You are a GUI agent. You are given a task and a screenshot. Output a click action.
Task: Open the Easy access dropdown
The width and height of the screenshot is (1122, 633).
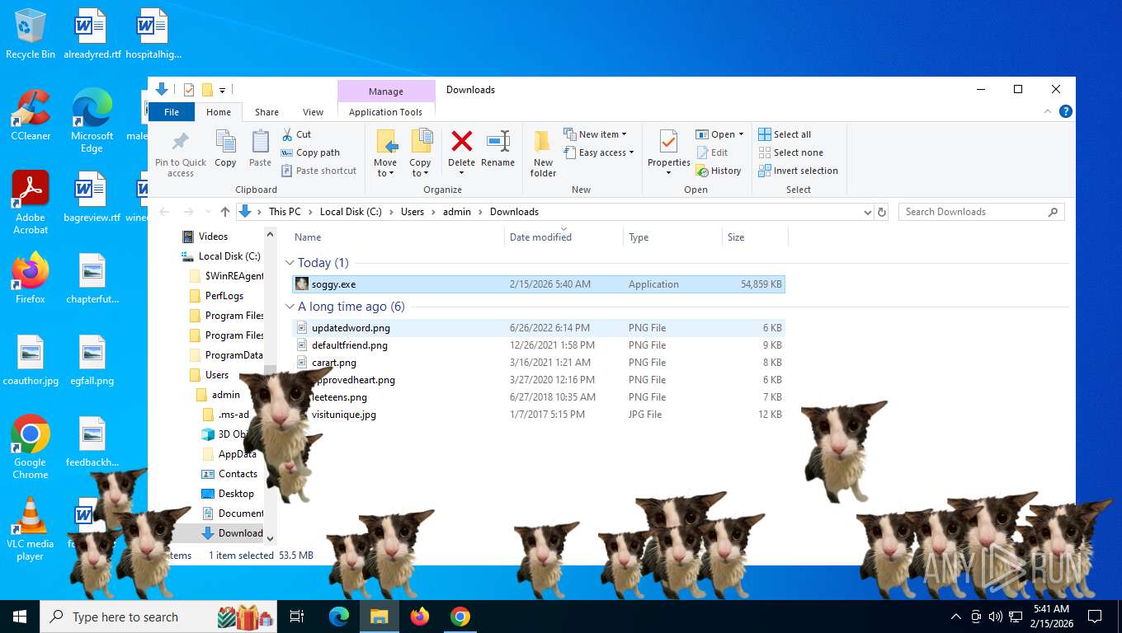coord(599,152)
